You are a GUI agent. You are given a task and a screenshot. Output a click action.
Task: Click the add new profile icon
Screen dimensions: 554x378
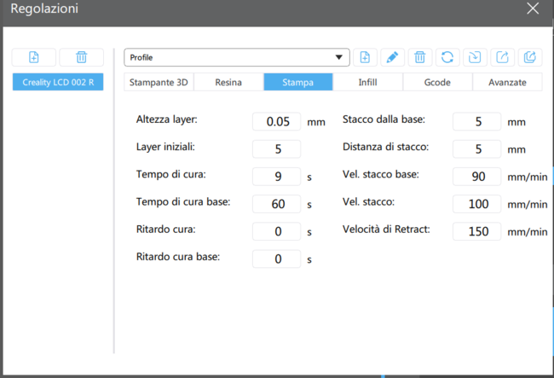point(365,57)
